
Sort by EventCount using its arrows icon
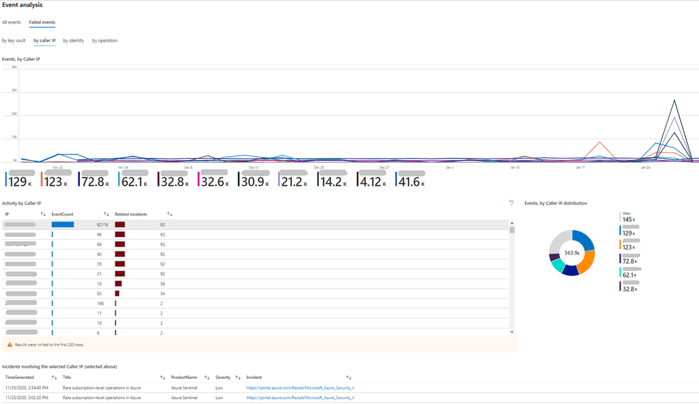tap(106, 215)
